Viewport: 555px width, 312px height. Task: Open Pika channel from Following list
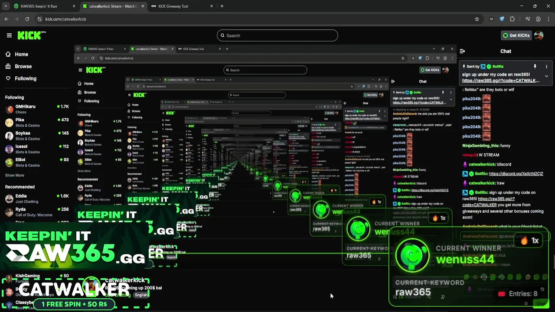[x=37, y=122]
